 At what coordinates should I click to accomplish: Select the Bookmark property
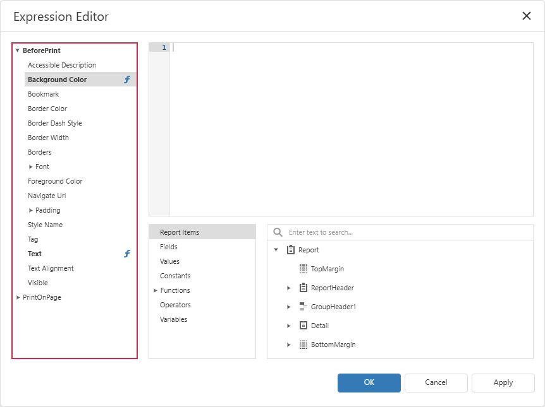(x=80, y=94)
